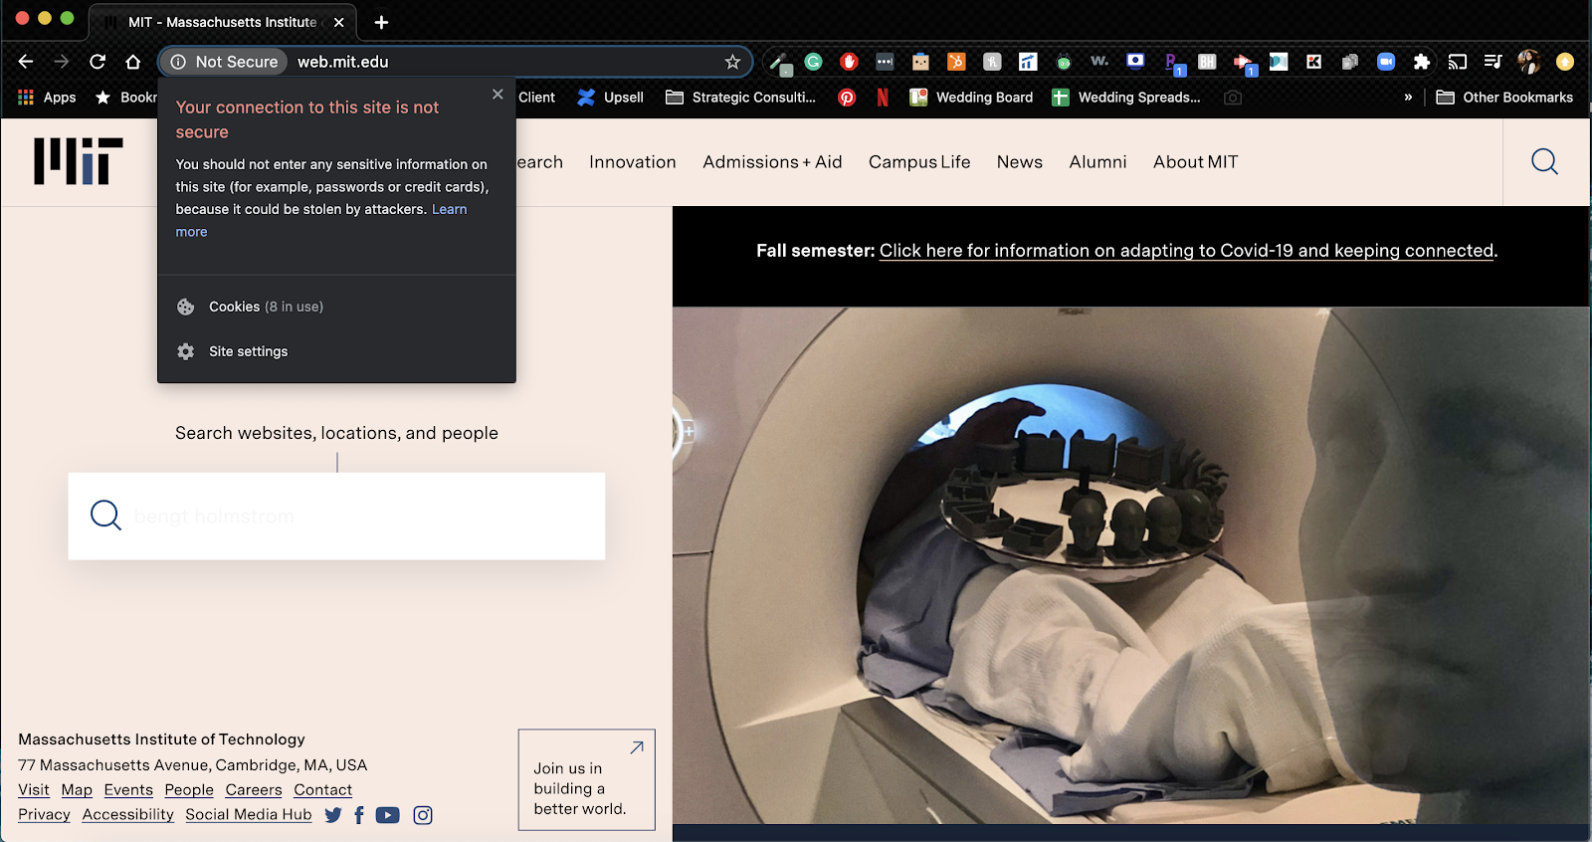Click the Zoom extension icon
The height and width of the screenshot is (842, 1592).
(x=1386, y=62)
